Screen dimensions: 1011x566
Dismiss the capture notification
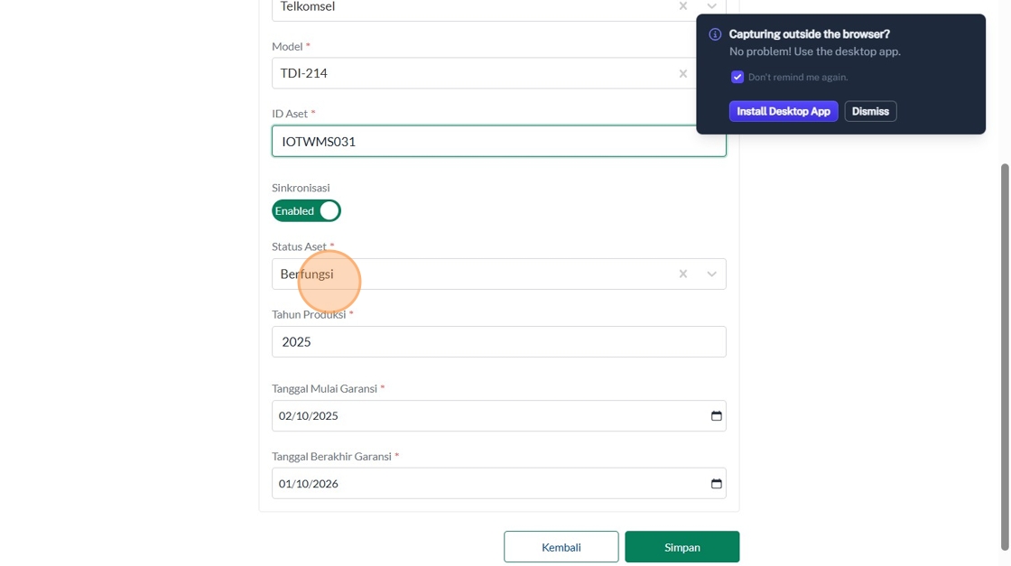[x=870, y=112]
